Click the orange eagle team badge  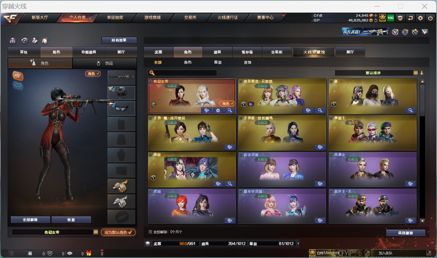(x=18, y=76)
